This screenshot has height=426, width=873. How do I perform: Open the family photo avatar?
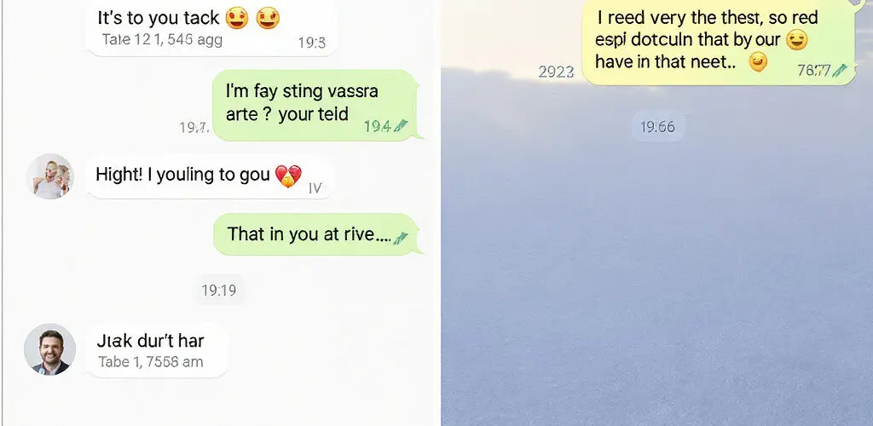50,176
